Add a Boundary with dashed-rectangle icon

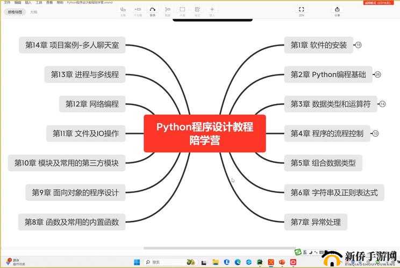pos(182,10)
